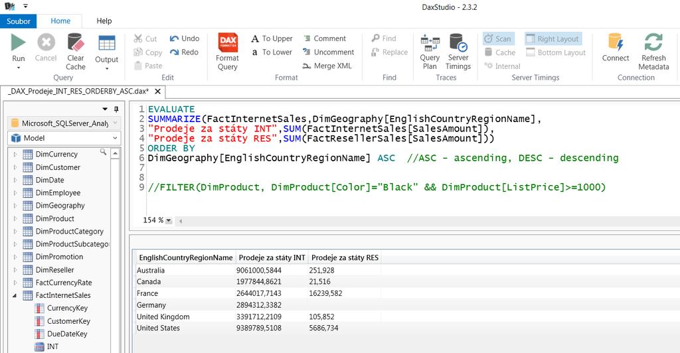Expand the DimCurrency table

pyautogui.click(x=15, y=154)
